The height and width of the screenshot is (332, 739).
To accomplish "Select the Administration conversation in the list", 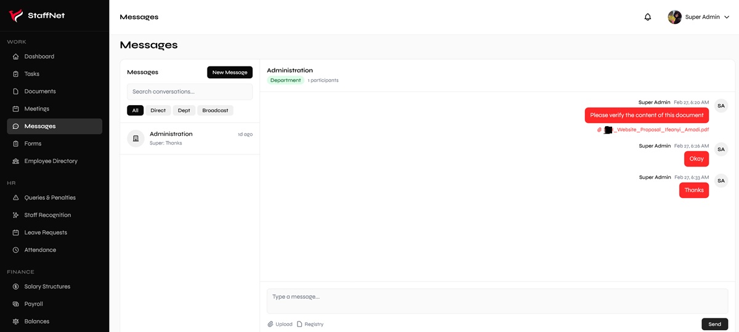I will click(190, 138).
